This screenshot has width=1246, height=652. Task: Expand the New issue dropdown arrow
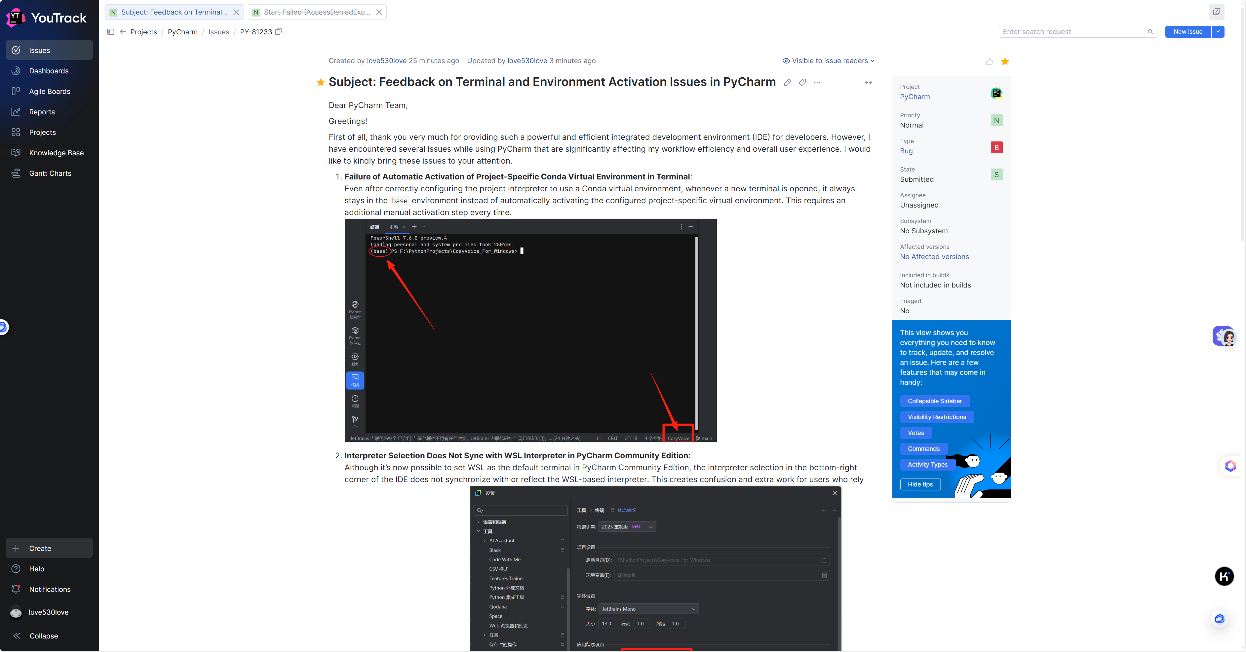(x=1218, y=31)
